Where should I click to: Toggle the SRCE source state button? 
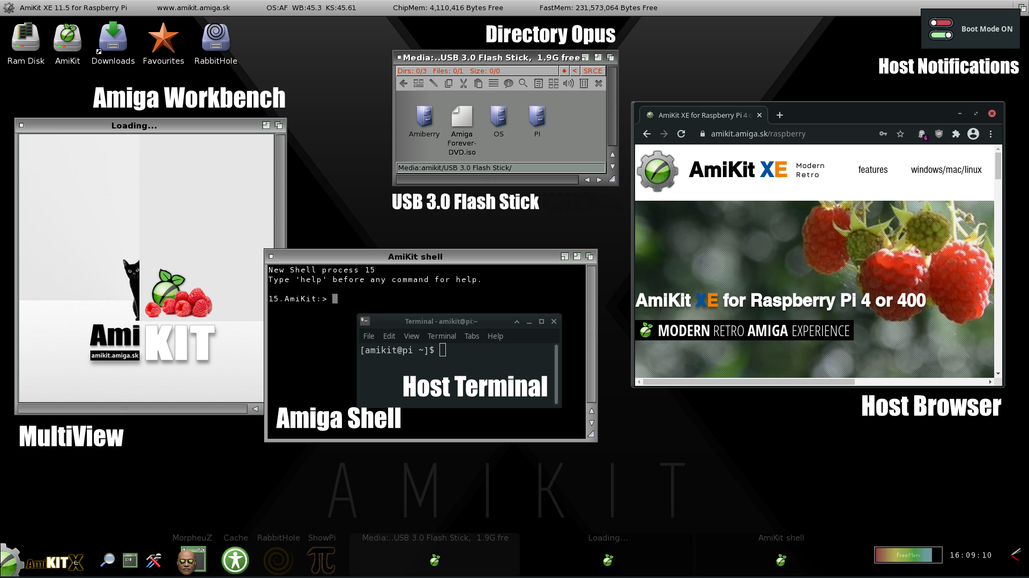pyautogui.click(x=593, y=71)
